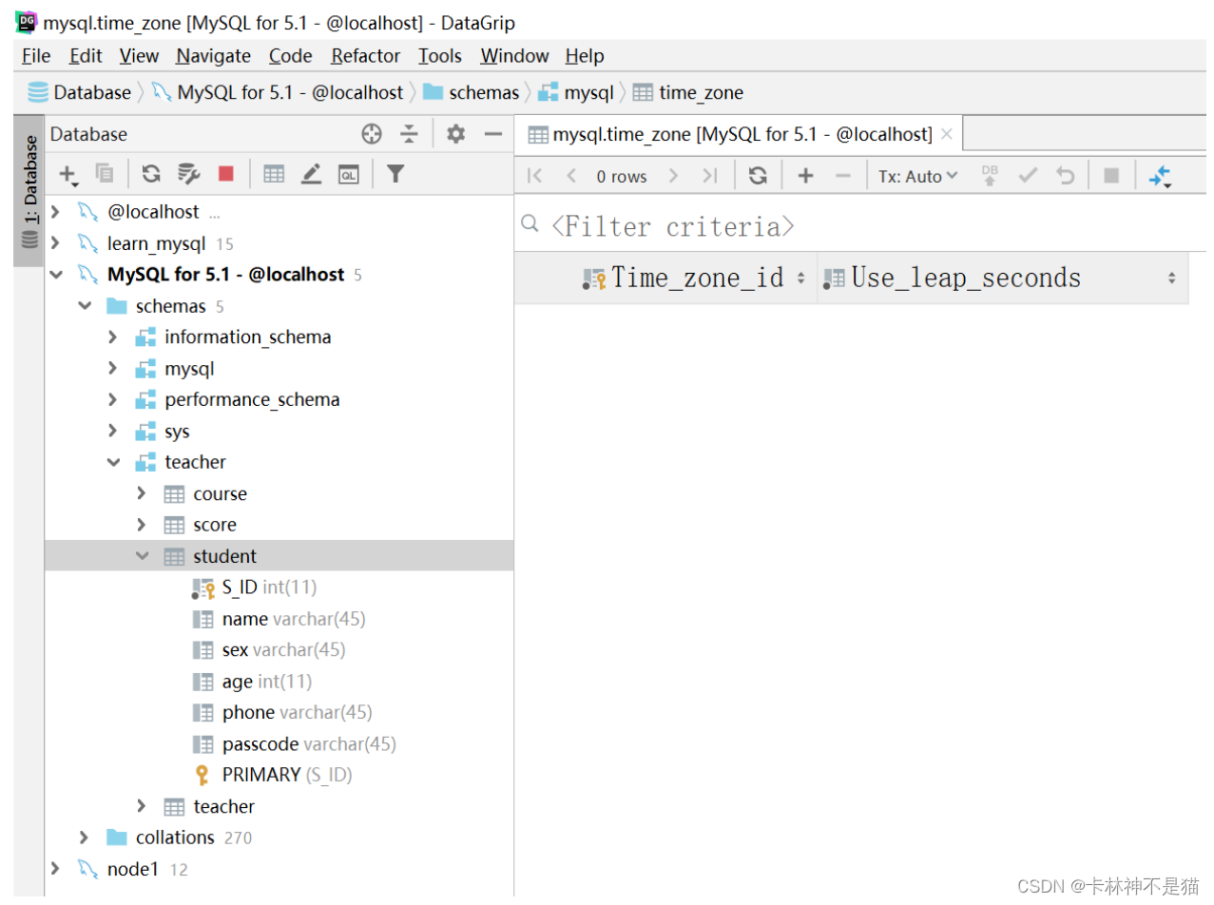This screenshot has height=905, width=1214.
Task: Open the Edit menu
Action: 86,56
